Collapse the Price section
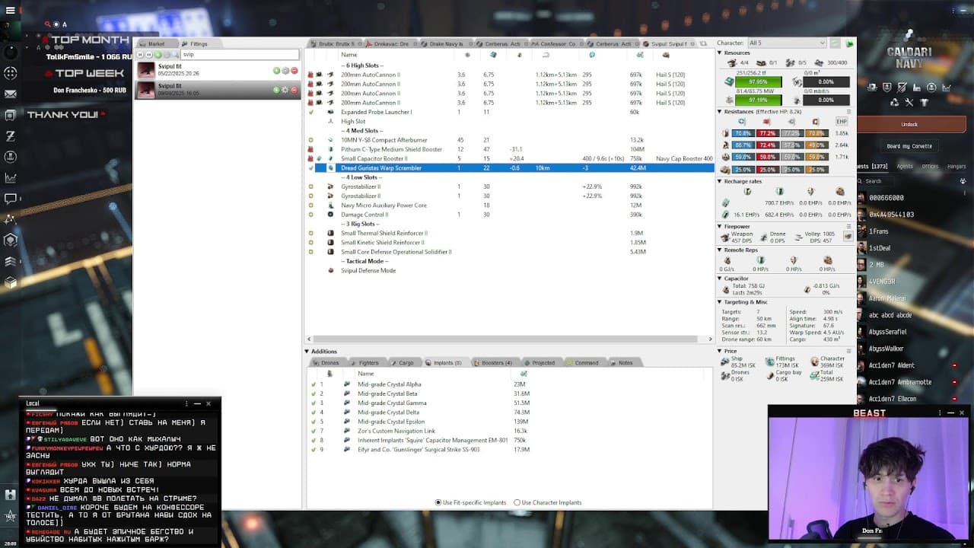Viewport: 974px width, 548px height. [720, 352]
